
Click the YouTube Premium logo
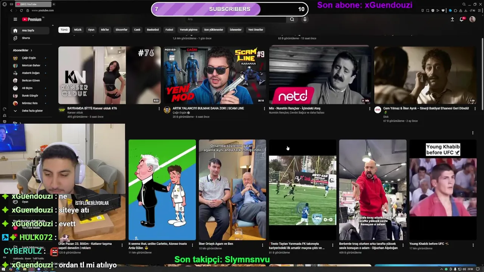coord(33,19)
